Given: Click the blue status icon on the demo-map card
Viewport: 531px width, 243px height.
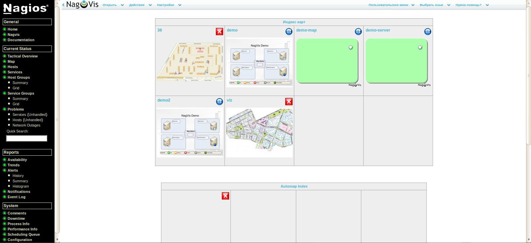Looking at the screenshot, I should click(x=358, y=32).
